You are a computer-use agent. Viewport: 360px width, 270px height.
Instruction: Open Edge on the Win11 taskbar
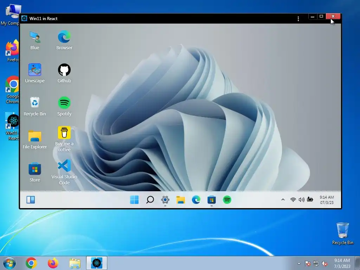pos(196,200)
